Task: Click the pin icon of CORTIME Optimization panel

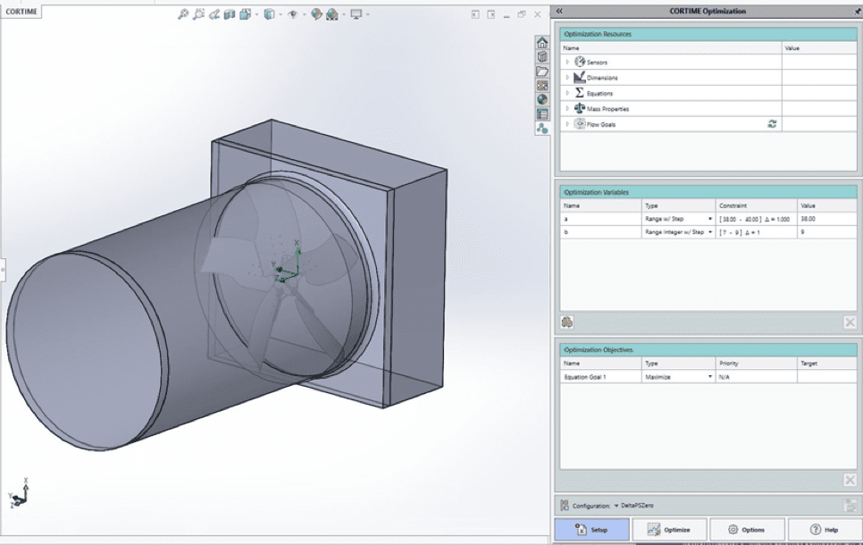Action: point(858,11)
